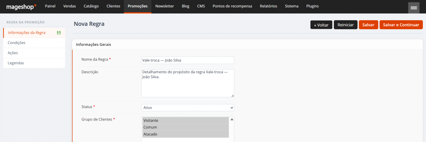Click the green save icon in sidebar
The width and height of the screenshot is (426, 142).
coord(59,33)
